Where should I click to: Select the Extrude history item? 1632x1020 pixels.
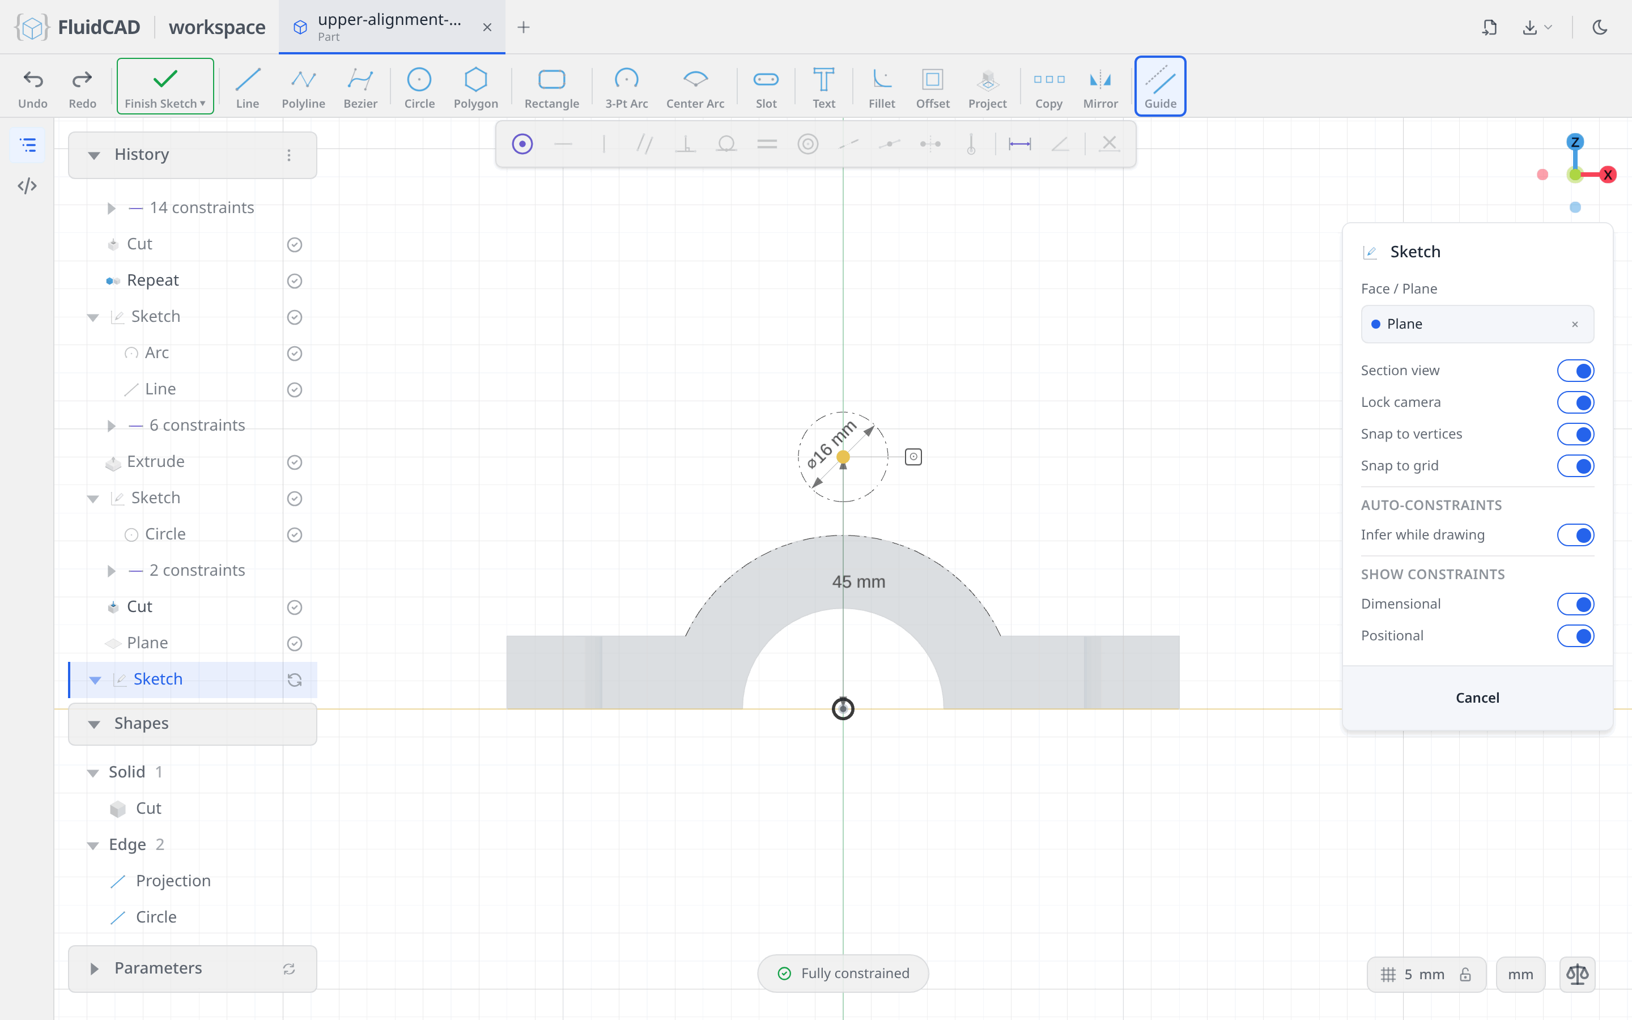192,461
